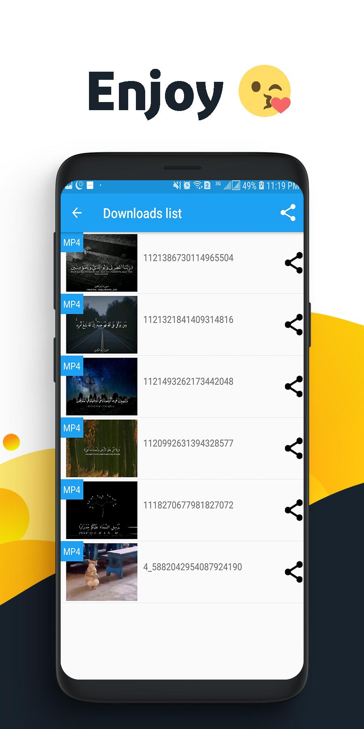Tap the battery icon in the status bar

click(261, 185)
